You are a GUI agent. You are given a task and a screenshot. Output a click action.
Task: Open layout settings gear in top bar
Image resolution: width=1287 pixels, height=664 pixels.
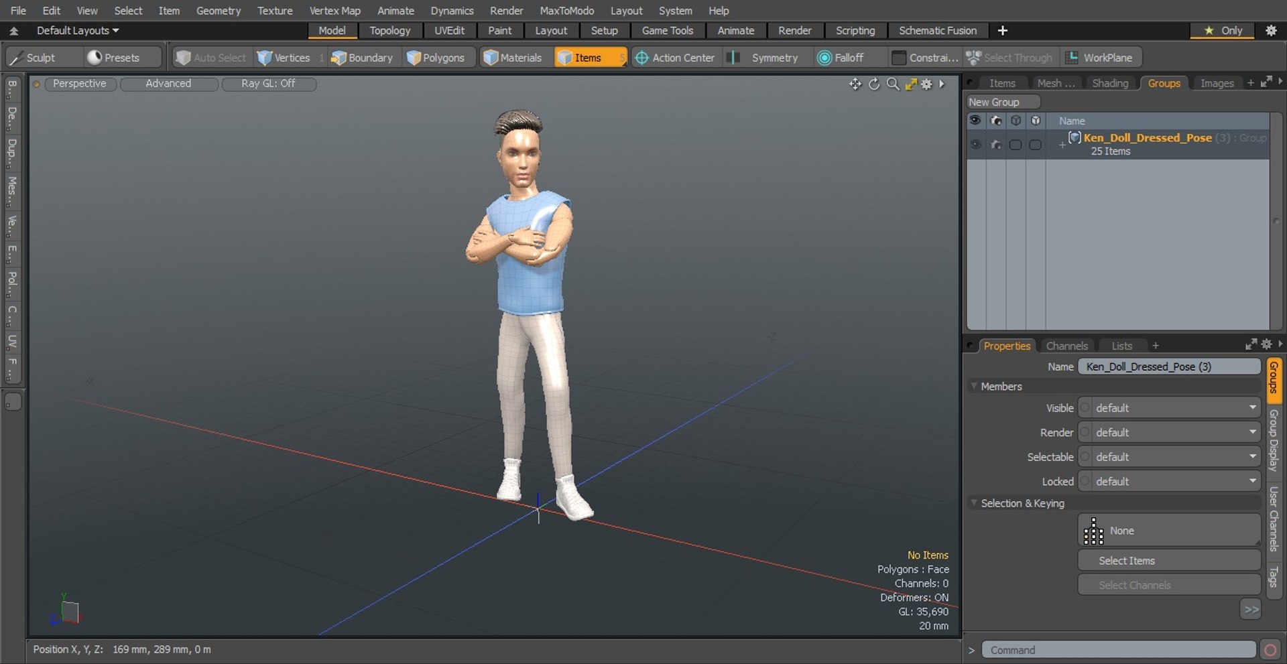click(1271, 30)
